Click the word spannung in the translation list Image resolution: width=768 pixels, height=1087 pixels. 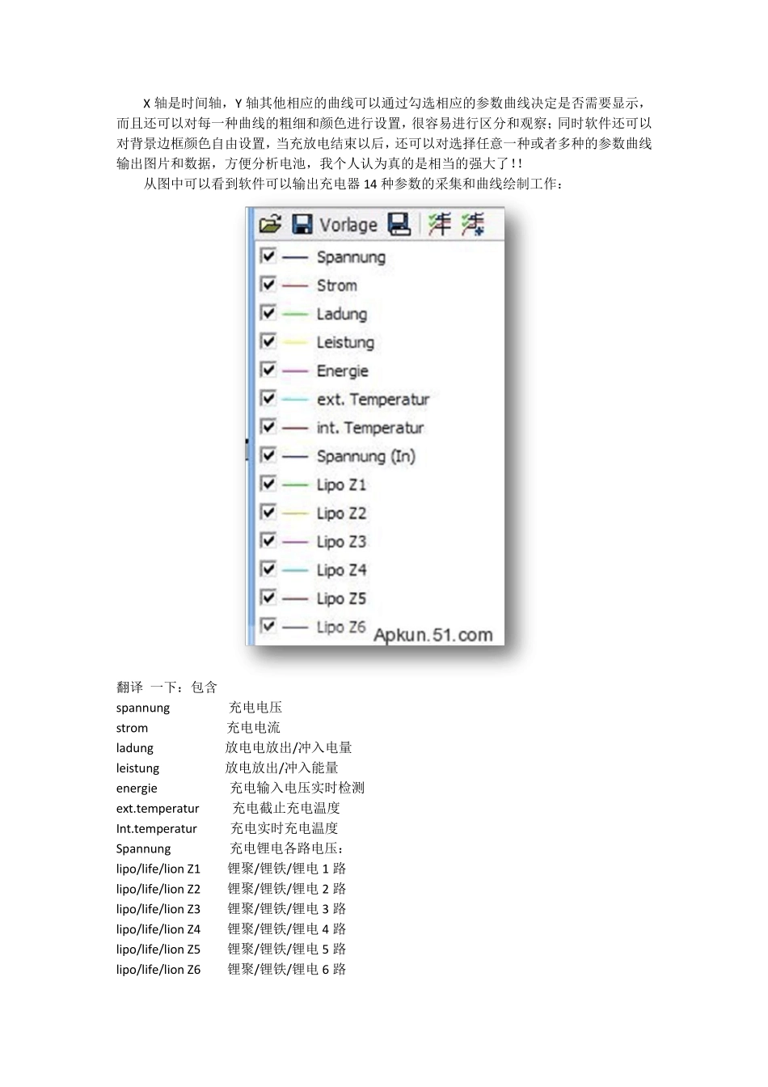(143, 708)
